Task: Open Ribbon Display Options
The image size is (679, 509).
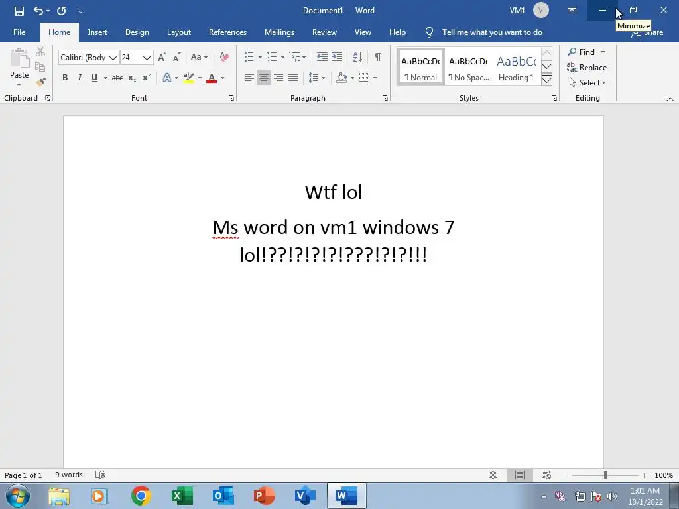Action: click(572, 11)
